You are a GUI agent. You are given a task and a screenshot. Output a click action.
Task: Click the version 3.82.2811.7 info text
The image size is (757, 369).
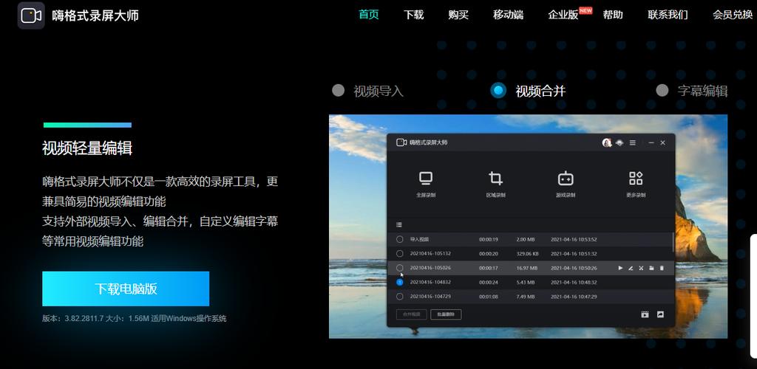[x=135, y=318]
